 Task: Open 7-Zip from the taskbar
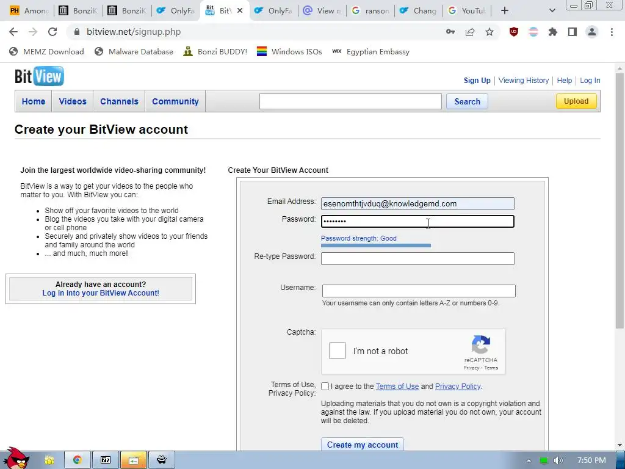pos(106,460)
